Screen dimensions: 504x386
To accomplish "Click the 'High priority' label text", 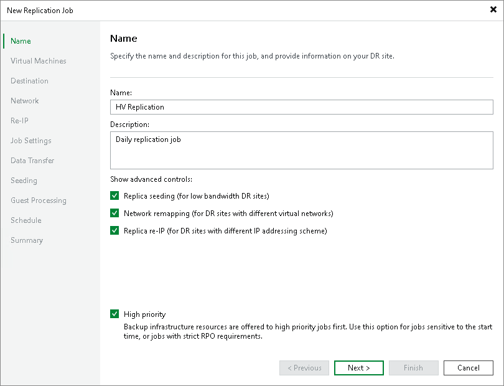I will (x=144, y=314).
